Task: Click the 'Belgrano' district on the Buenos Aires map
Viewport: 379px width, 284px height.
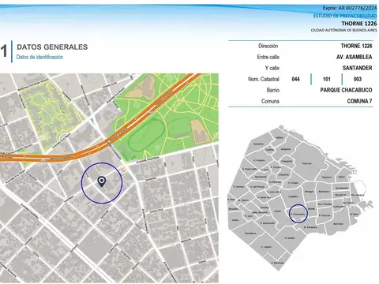Action: (286, 149)
